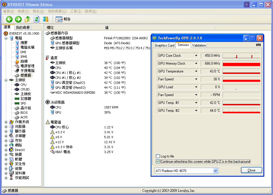This screenshot has width=273, height=195.
Task: Click the +12 V voltage row
Action: click(x=82, y=142)
